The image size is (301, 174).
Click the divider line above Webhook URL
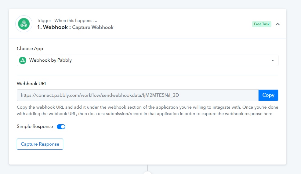coord(147,75)
